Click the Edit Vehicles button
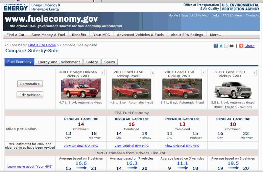263x172 pixels. (30, 95)
